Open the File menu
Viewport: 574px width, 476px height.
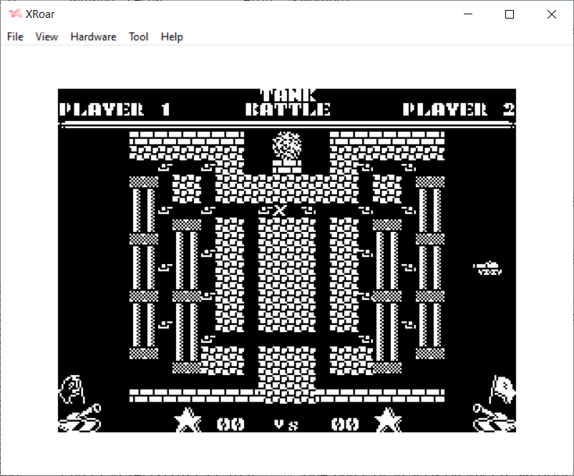click(x=15, y=37)
